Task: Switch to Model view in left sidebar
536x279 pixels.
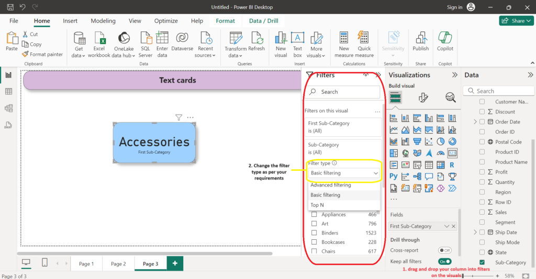Action: tap(8, 108)
